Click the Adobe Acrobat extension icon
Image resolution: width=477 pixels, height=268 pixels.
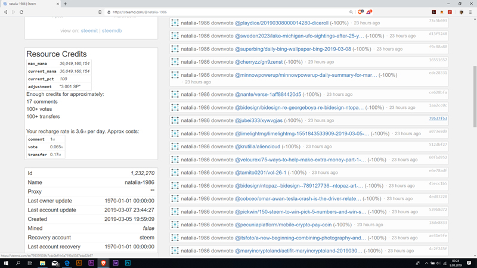point(434,12)
